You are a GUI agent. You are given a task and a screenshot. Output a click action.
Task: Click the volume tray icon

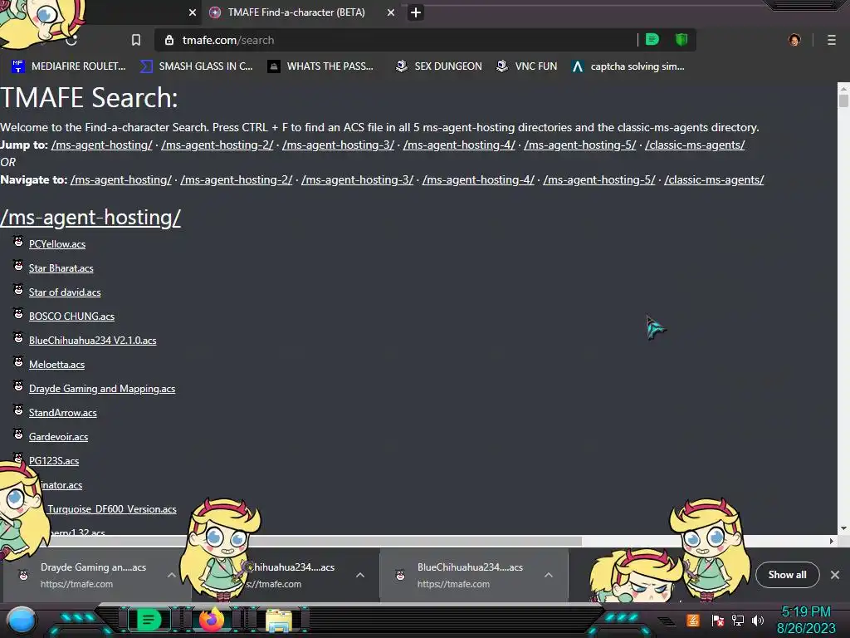point(758,620)
